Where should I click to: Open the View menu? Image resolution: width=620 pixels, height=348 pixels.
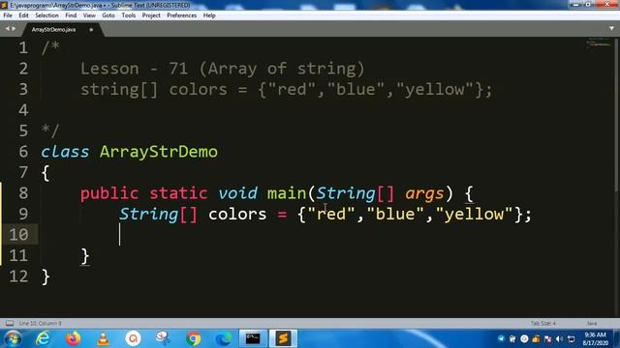coord(89,15)
